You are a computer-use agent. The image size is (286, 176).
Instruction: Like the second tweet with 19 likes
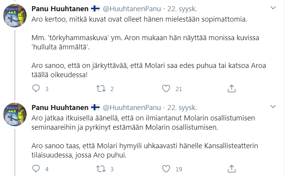coord(166,169)
